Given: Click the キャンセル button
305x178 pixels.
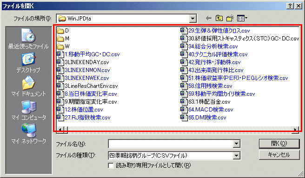Looking at the screenshot, I should click(x=279, y=155).
